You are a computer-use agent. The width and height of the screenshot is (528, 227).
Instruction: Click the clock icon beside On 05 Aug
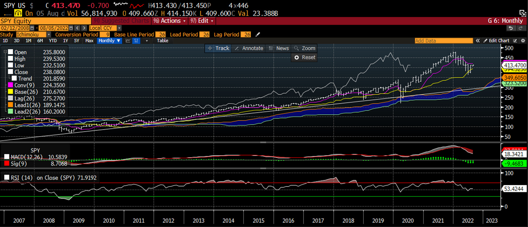click(18, 13)
